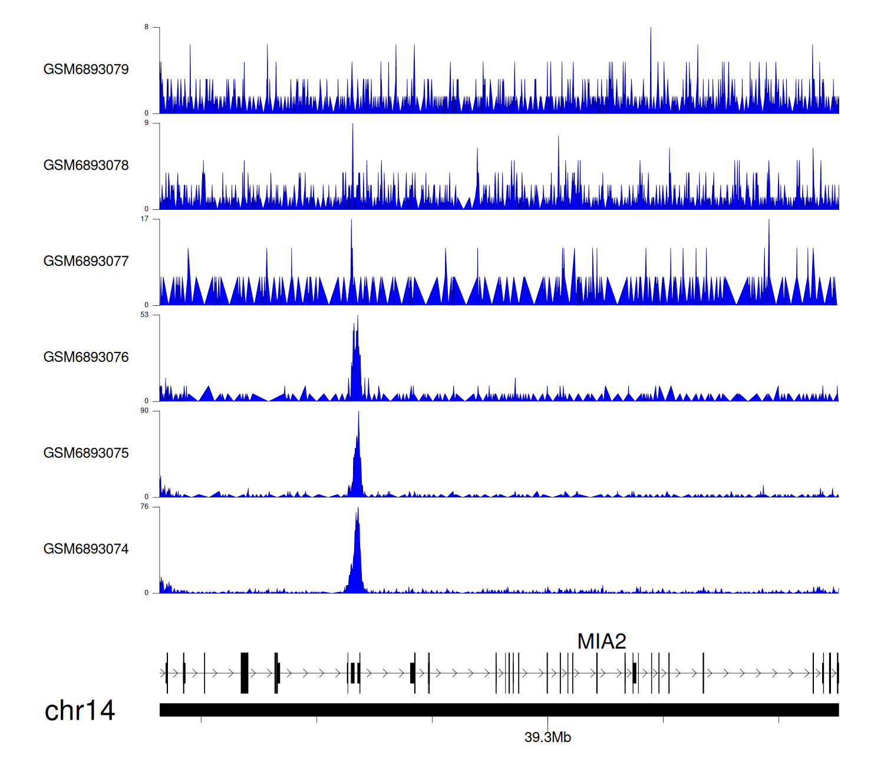Viewport: 884px width, 778px height.
Task: Select the GSM6893074 track name
Action: coord(86,549)
